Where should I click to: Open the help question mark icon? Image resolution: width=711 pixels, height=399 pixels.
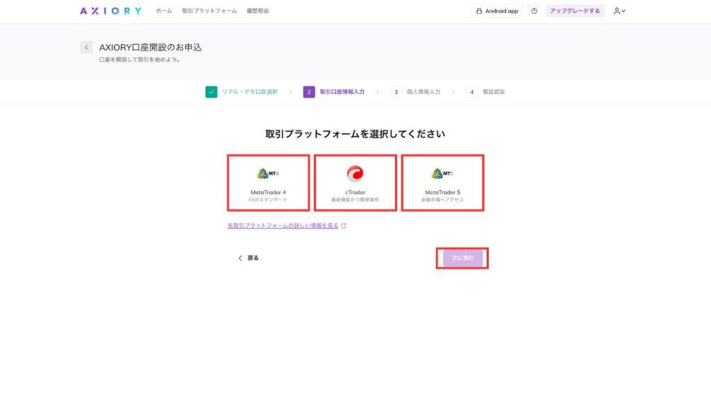tap(533, 10)
